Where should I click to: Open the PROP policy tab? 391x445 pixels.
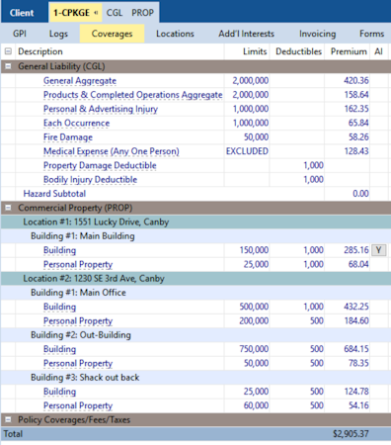tap(142, 13)
